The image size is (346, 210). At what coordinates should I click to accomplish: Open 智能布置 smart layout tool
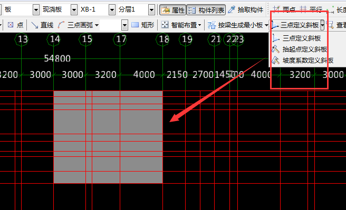pyautogui.click(x=181, y=25)
